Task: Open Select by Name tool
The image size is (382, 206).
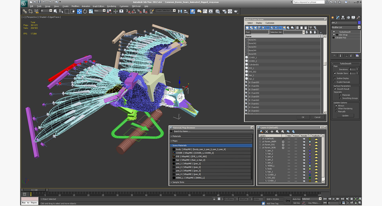Action: [61, 11]
